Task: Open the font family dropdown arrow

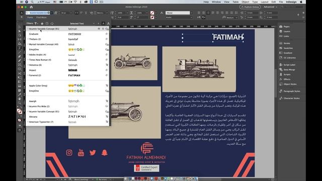Action: pyautogui.click(x=51, y=13)
